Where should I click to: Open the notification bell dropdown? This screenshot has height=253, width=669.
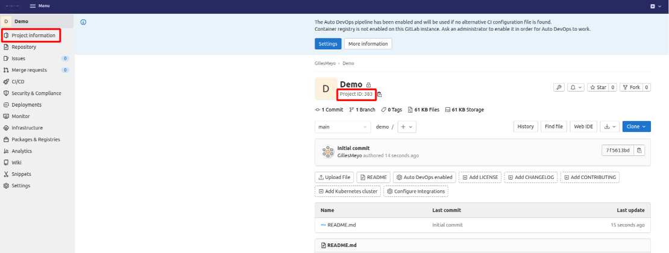coord(576,87)
